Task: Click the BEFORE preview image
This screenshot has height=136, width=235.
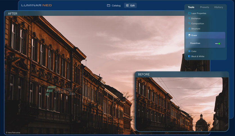Action: pos(182,104)
